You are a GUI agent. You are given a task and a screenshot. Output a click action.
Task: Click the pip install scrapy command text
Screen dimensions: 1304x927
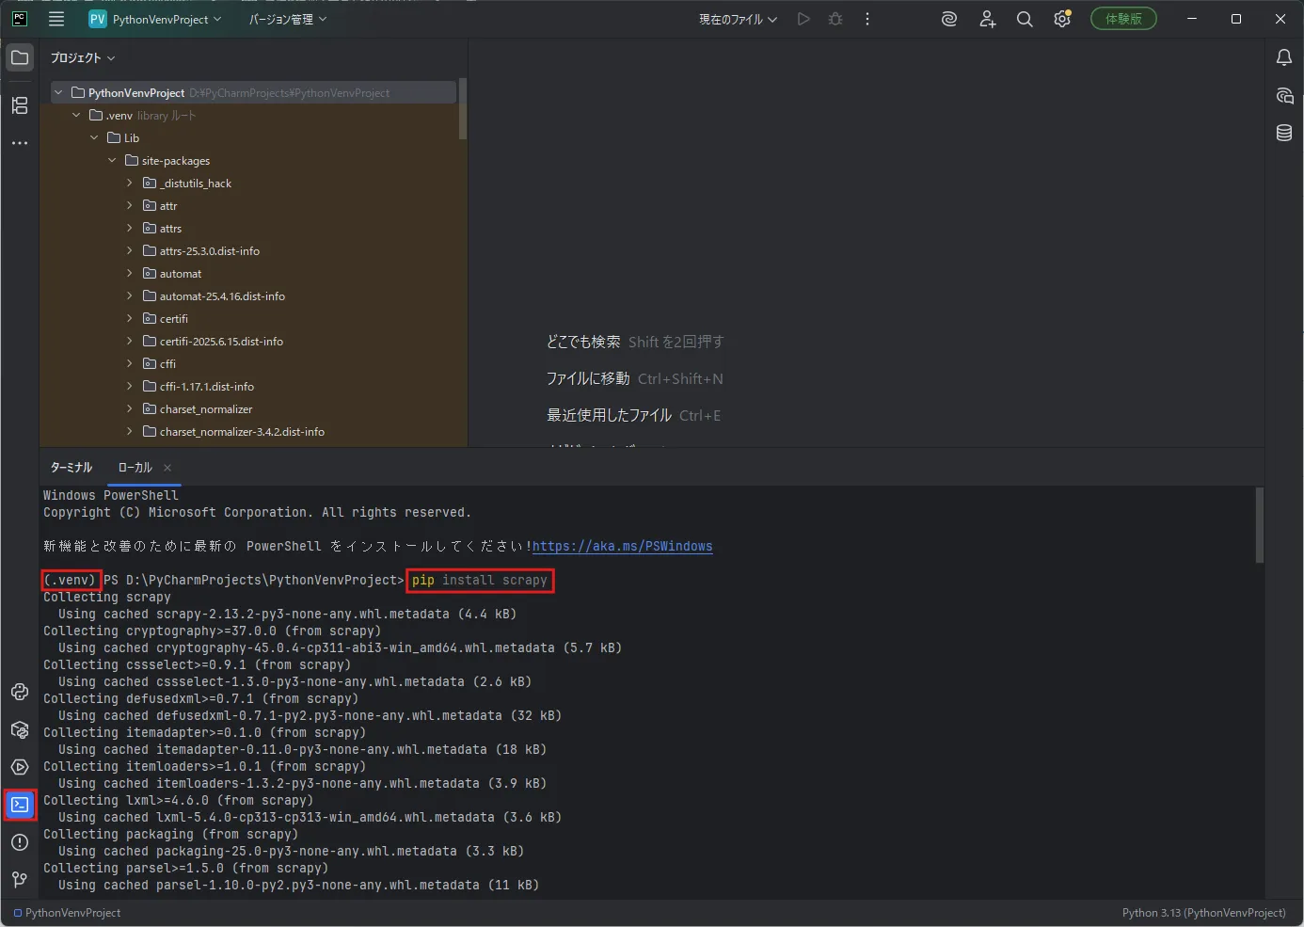[x=480, y=581]
